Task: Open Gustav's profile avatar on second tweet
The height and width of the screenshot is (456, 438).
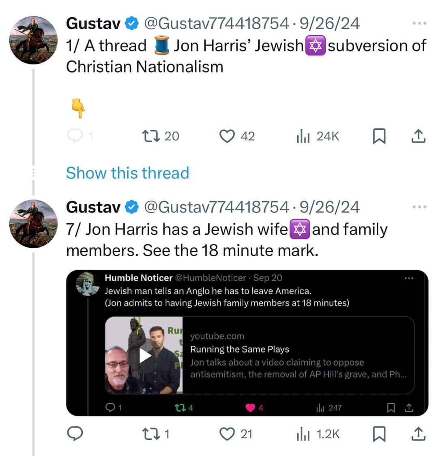Action: point(34,224)
